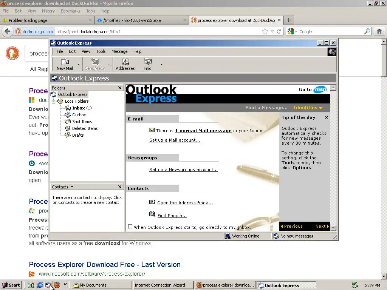This screenshot has height=290, width=387.
Task: Click the Find a Message link
Action: [x=266, y=108]
